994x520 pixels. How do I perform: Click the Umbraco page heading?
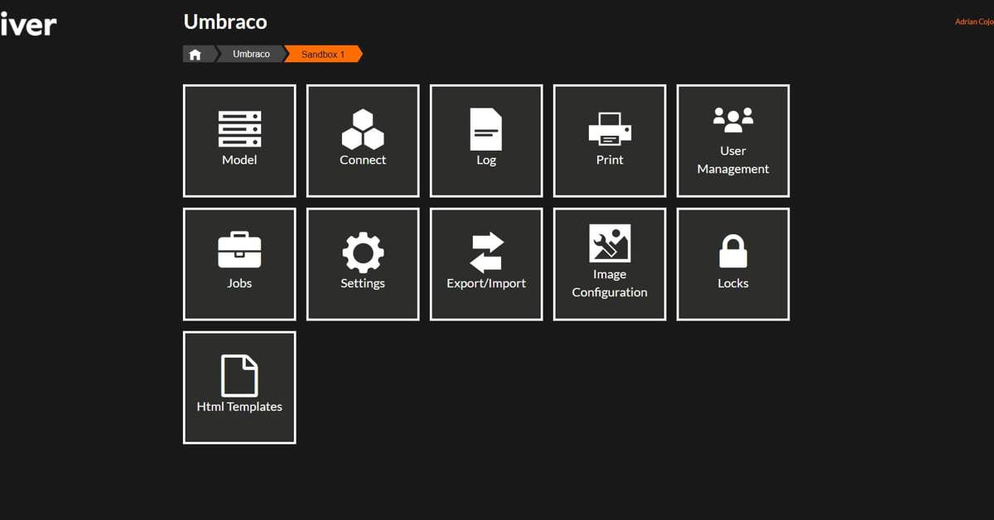pyautogui.click(x=225, y=22)
